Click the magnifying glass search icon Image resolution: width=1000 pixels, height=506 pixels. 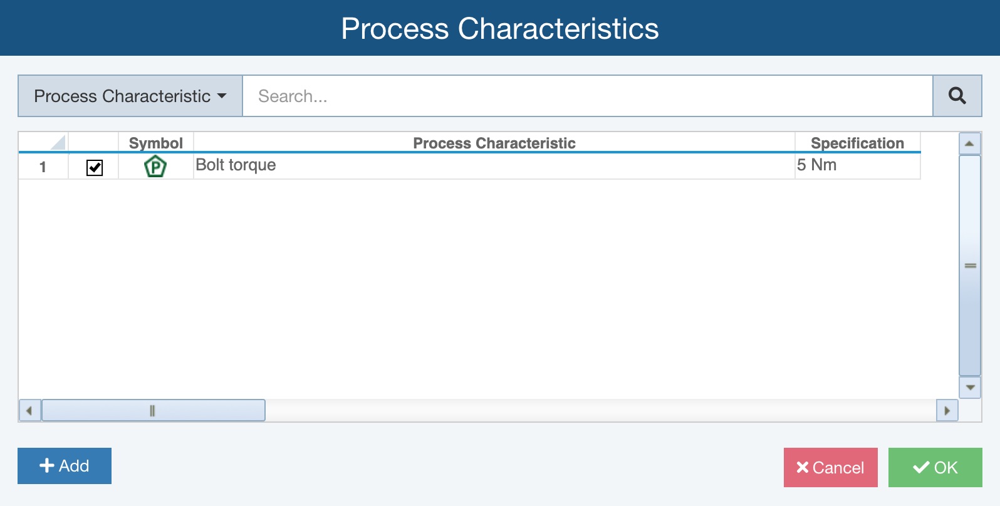point(957,96)
